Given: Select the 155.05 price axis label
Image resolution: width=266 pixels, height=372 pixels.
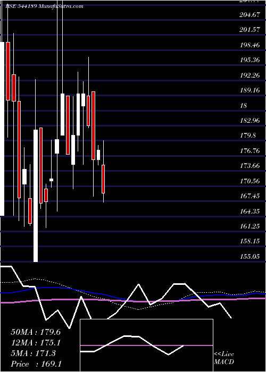Looking at the screenshot, I should (x=249, y=257).
